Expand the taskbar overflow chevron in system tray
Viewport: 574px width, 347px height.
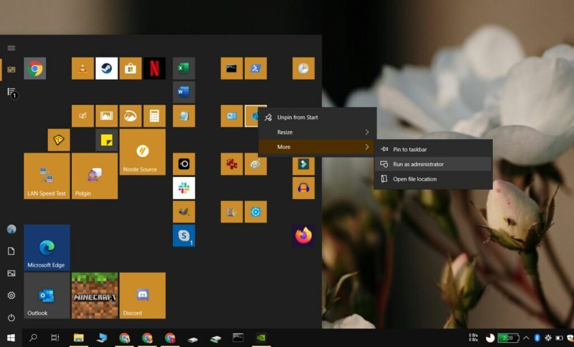(x=526, y=338)
